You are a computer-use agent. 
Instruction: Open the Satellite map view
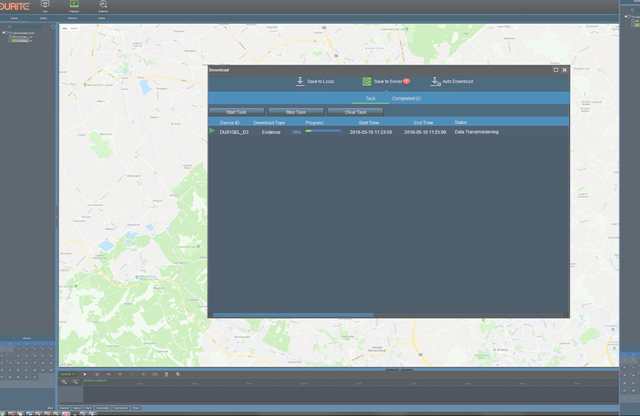pyautogui.click(x=74, y=28)
